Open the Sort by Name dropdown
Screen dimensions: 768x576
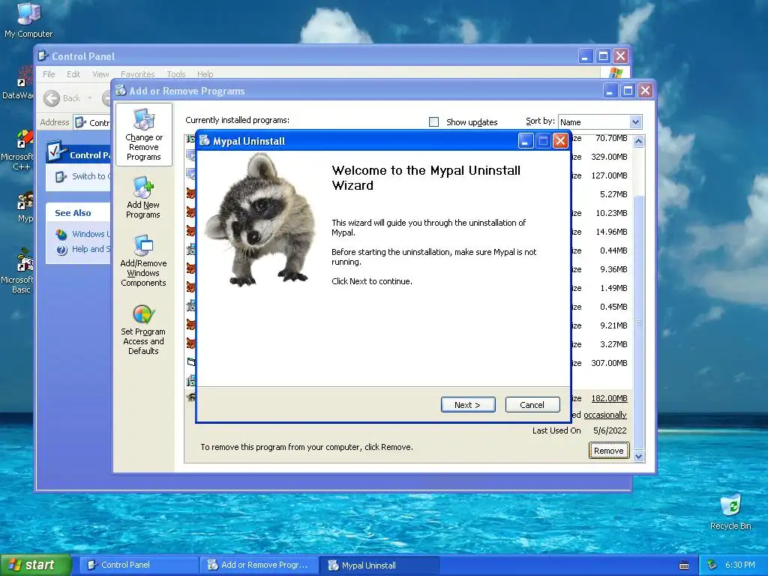635,122
